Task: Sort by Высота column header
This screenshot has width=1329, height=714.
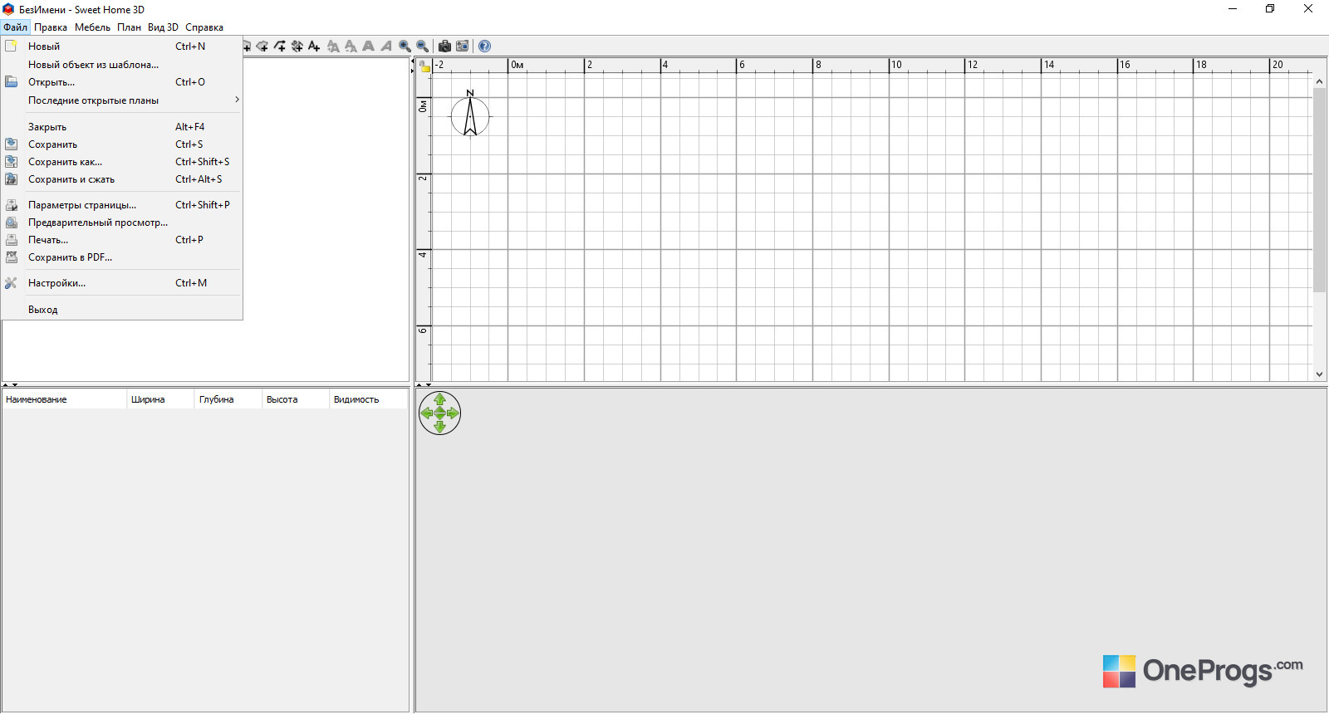Action: pos(296,399)
